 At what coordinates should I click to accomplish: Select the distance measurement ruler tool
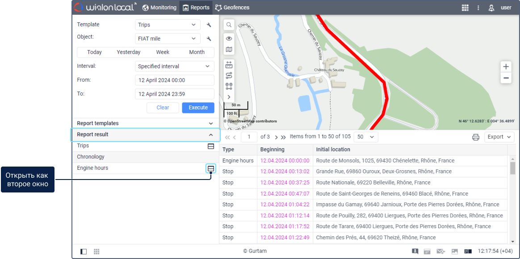[x=229, y=65]
